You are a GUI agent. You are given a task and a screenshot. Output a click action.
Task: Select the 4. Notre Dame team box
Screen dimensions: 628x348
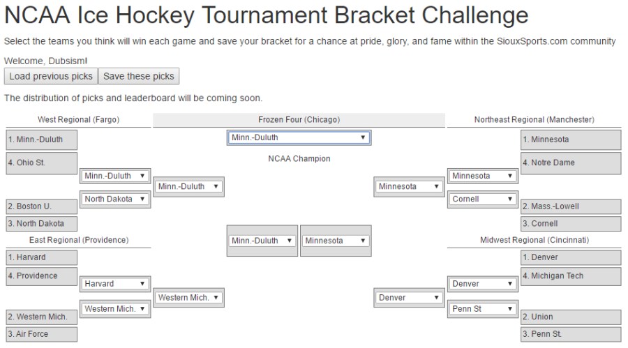[x=571, y=162]
